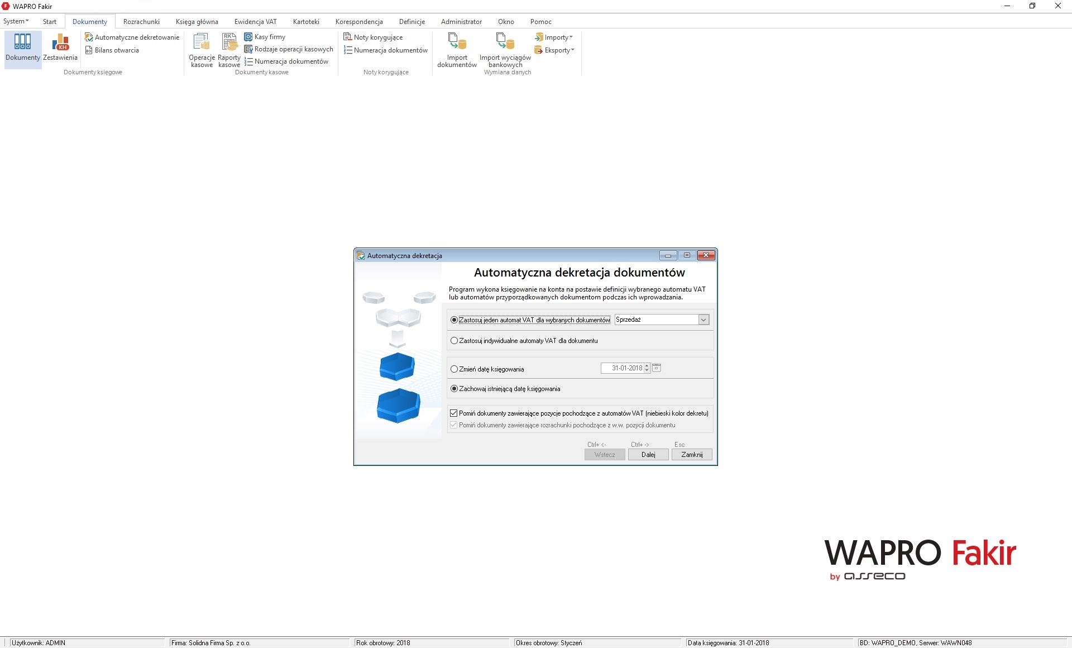Open the Okno menu
This screenshot has height=648, width=1072.
click(x=506, y=22)
